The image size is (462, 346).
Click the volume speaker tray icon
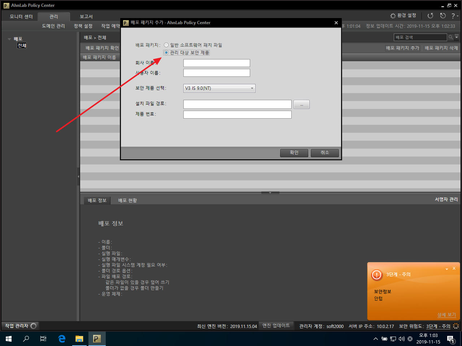[401, 339]
